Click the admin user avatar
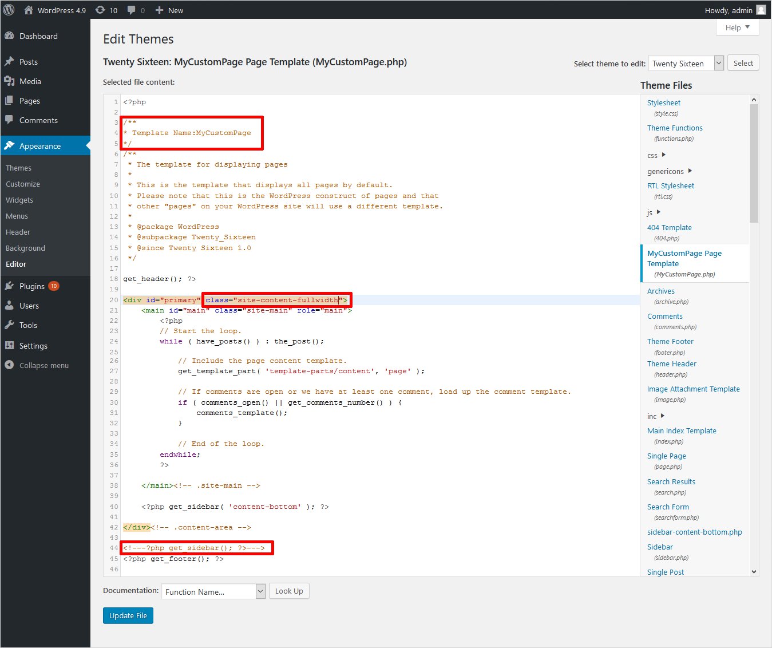772x648 pixels. click(x=761, y=10)
